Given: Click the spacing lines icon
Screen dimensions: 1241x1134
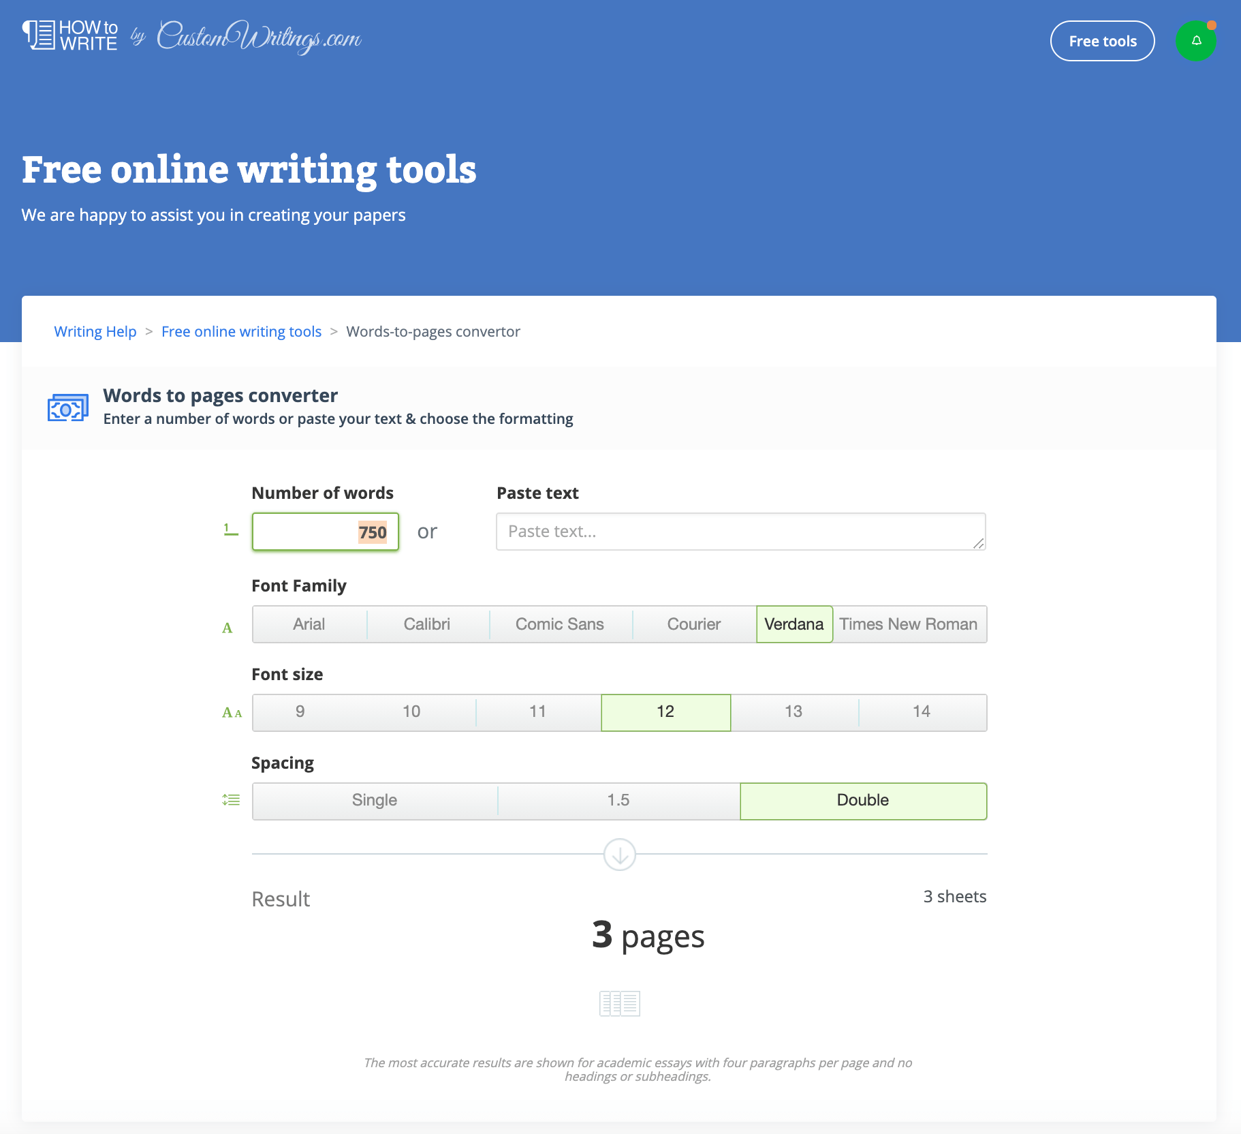Looking at the screenshot, I should click(231, 799).
